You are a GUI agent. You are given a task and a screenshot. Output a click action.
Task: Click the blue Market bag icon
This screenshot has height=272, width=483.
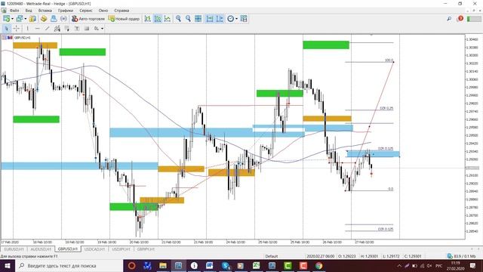click(x=54, y=19)
